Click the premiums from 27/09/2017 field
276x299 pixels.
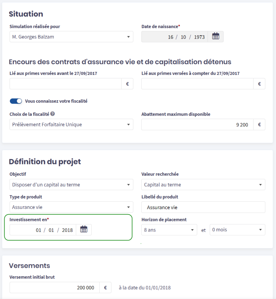pos(198,84)
